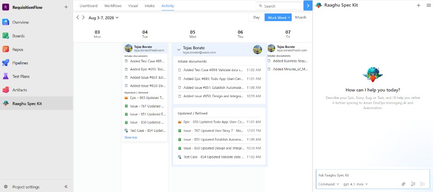Screen dimensions: 433x192
Task: Click the Raaghu Spec Kit logo in chat header
Action: coord(319,5)
